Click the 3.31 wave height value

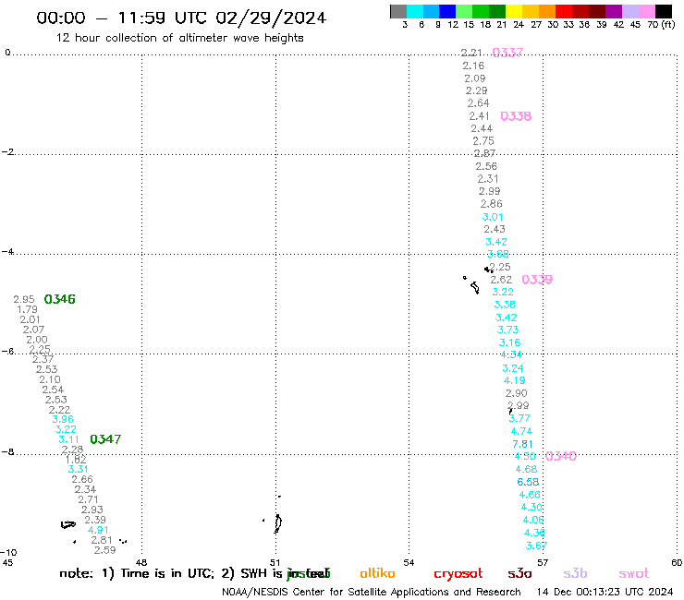(78, 469)
